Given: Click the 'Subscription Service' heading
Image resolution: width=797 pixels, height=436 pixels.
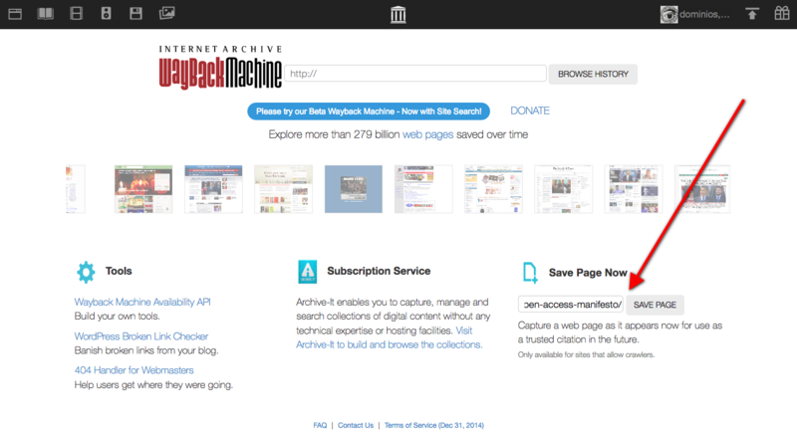Looking at the screenshot, I should pyautogui.click(x=379, y=271).
